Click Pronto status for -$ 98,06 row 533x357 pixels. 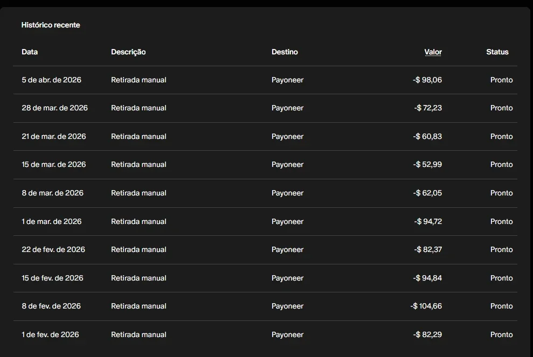click(501, 80)
